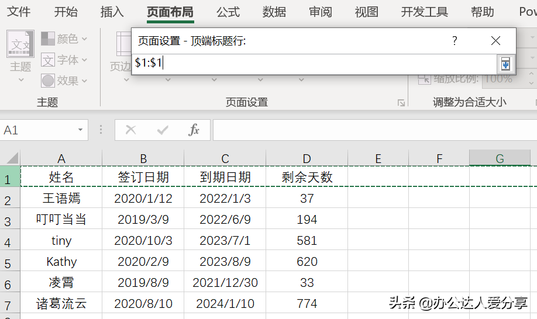Open Insert Function fx button
The image size is (537, 319).
tap(194, 130)
